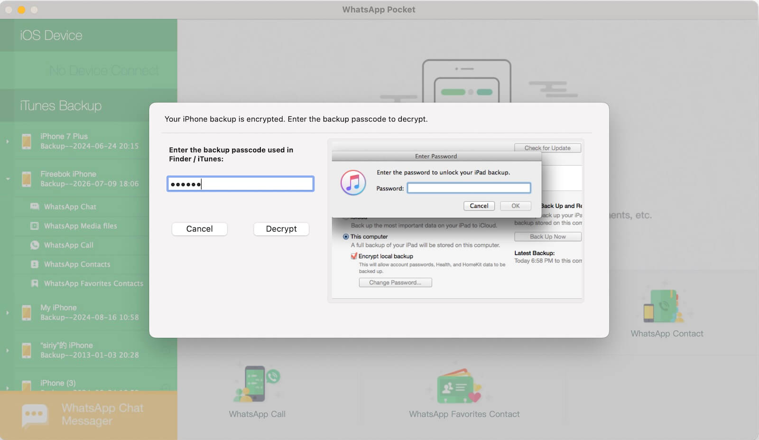Click the WhatsApp Media files icon
This screenshot has height=440, width=759.
click(x=35, y=226)
